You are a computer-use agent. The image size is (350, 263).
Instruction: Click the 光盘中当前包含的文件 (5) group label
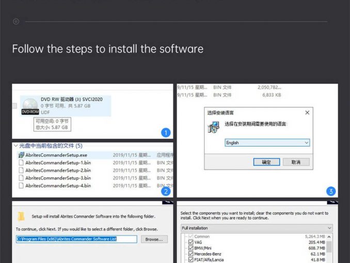point(51,146)
